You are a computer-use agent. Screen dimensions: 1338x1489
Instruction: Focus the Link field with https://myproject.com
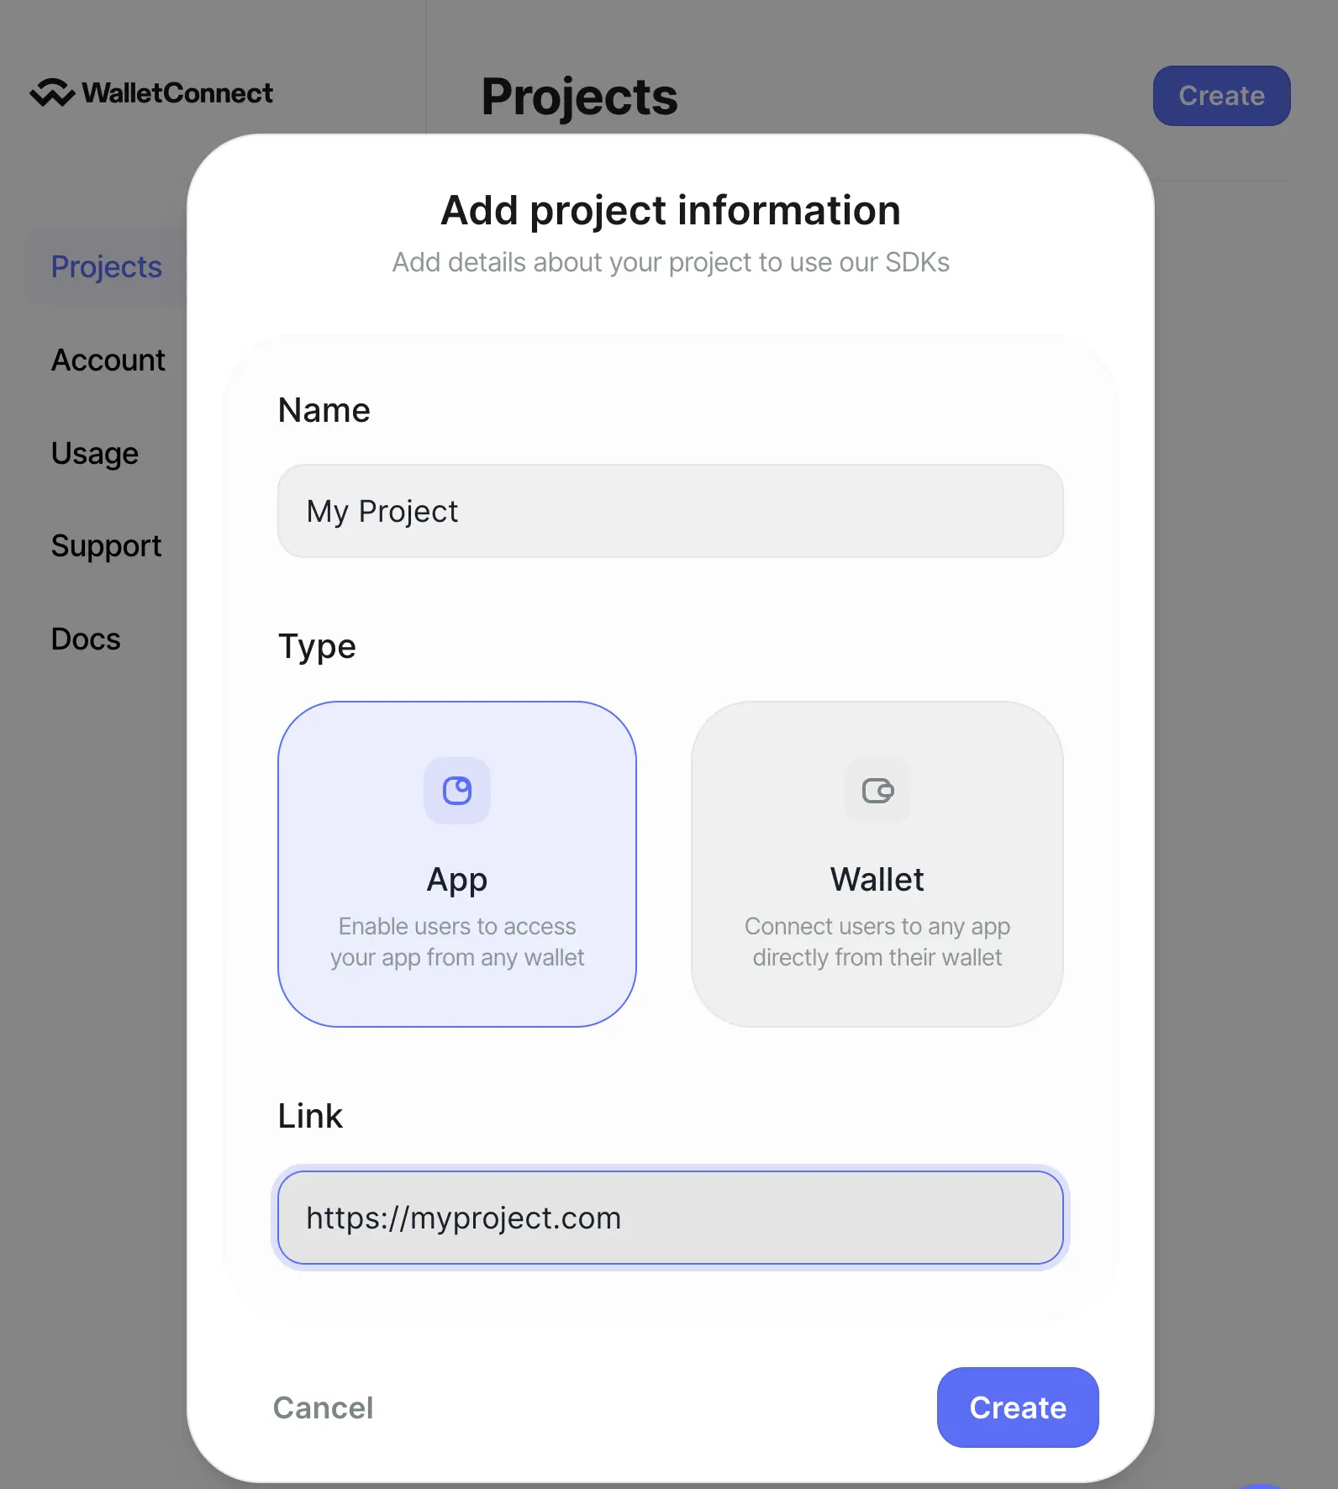tap(670, 1218)
